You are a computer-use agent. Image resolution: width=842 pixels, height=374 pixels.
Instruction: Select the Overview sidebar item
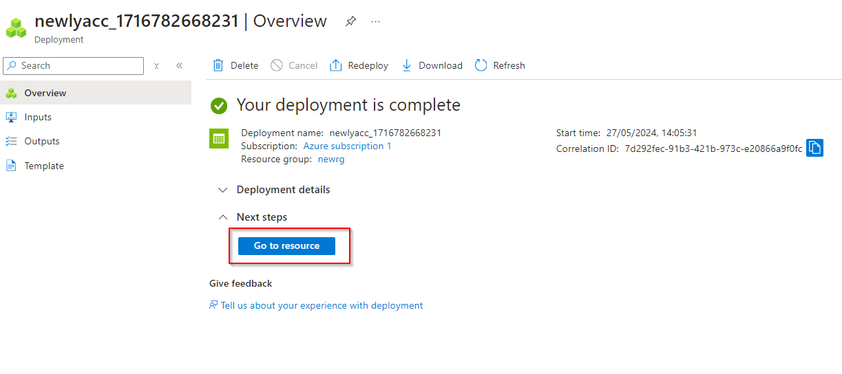coord(45,93)
